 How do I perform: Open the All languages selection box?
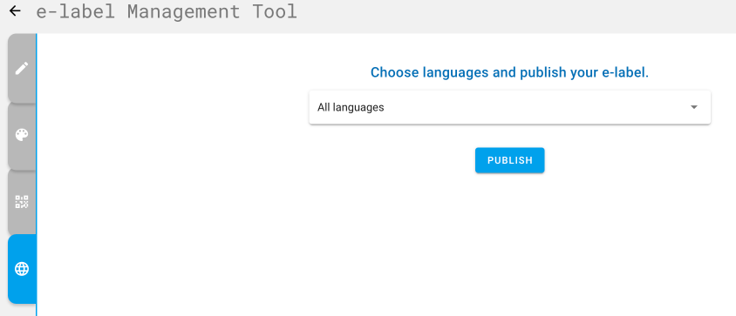pyautogui.click(x=509, y=107)
